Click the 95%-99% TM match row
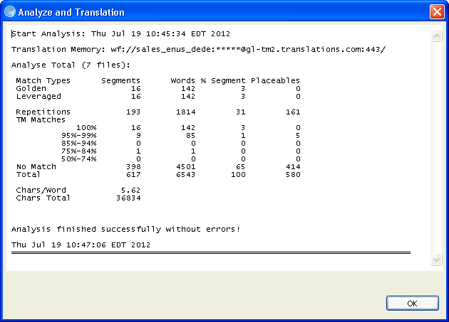Viewport: 449px width, 322px height. [x=78, y=135]
